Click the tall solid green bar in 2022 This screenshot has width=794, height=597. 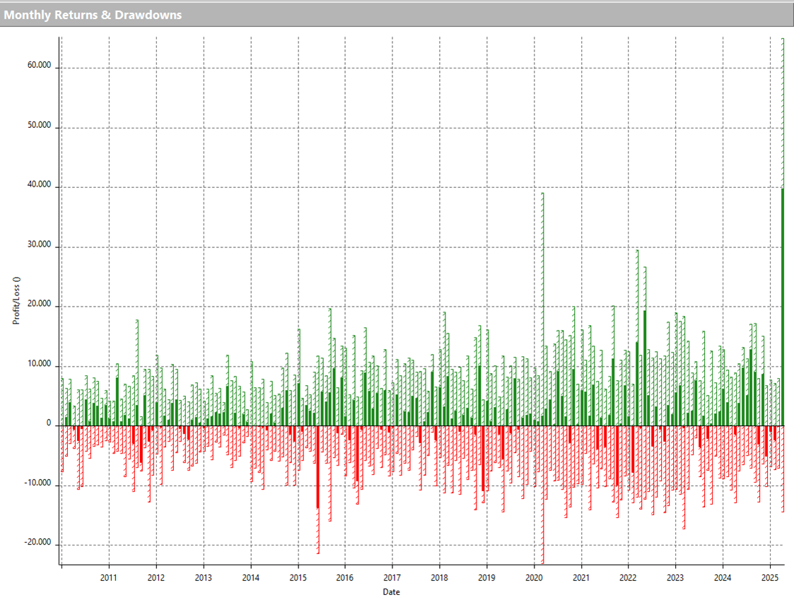644,367
